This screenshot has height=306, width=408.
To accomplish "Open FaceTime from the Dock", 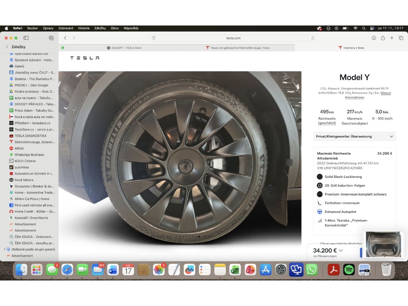I will [x=82, y=270].
